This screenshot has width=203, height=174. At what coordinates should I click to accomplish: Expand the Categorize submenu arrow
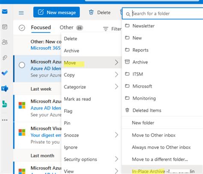[116, 87]
